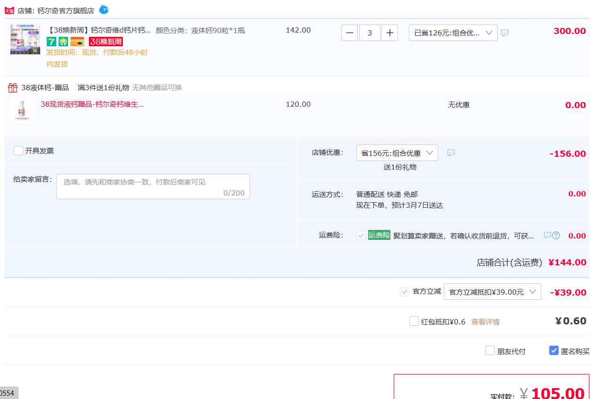Increase quantity with the plus button
Viewport: 596px width, 399px height.
tap(389, 33)
